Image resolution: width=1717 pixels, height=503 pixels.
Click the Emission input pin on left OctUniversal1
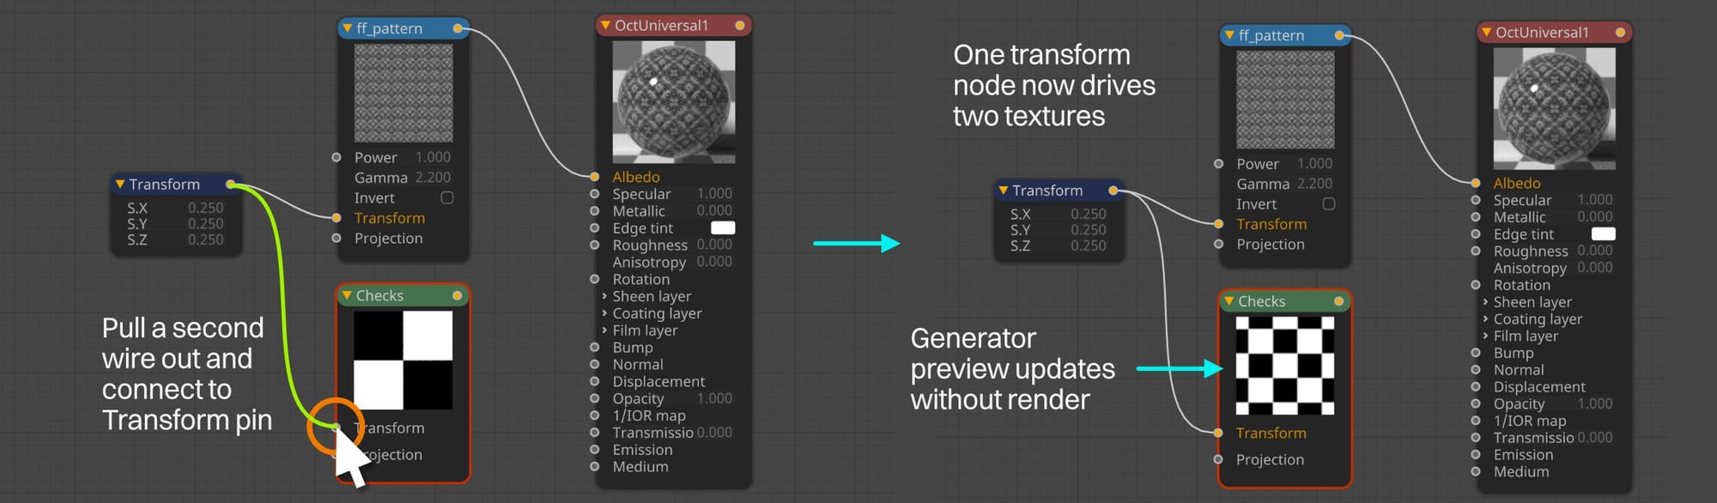pyautogui.click(x=594, y=449)
